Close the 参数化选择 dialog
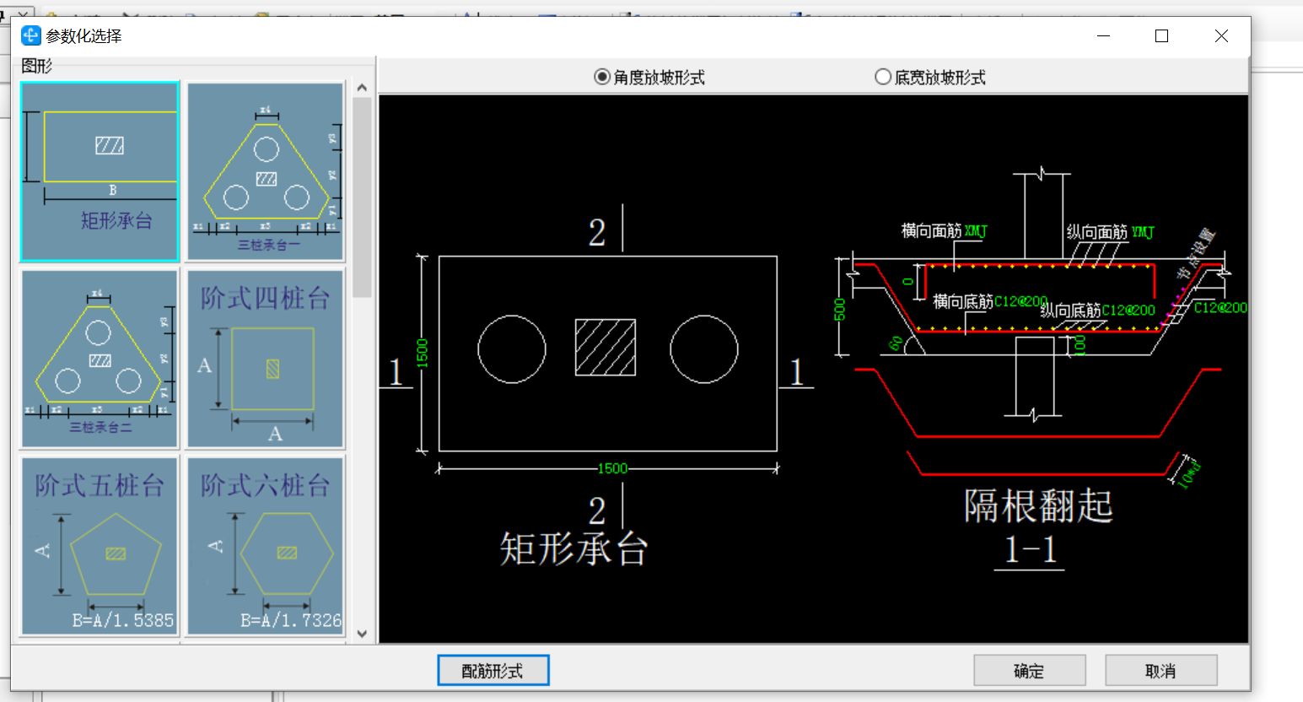The image size is (1303, 702). tap(1221, 35)
